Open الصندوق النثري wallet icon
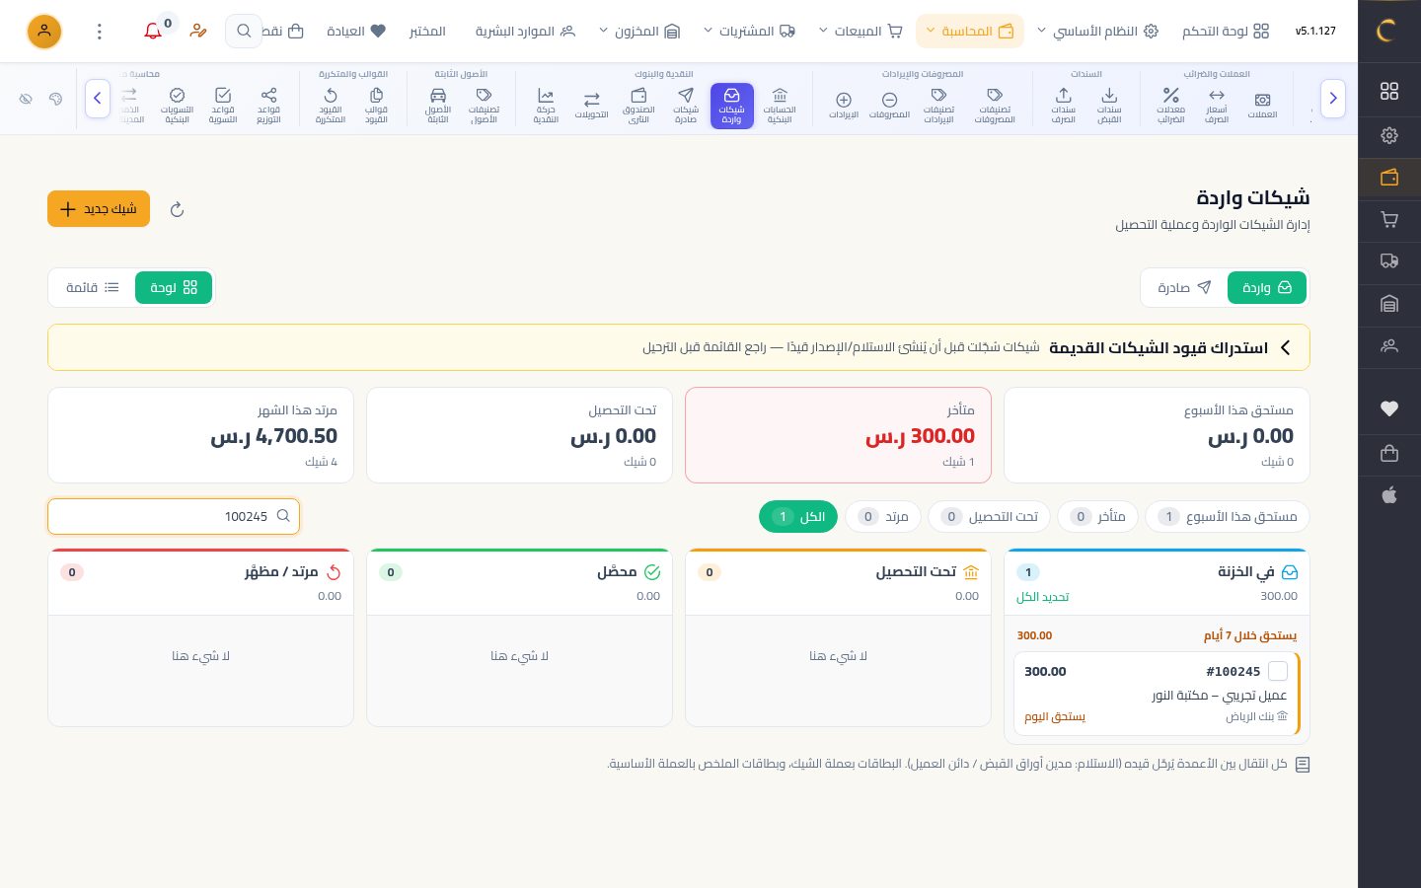 click(638, 106)
